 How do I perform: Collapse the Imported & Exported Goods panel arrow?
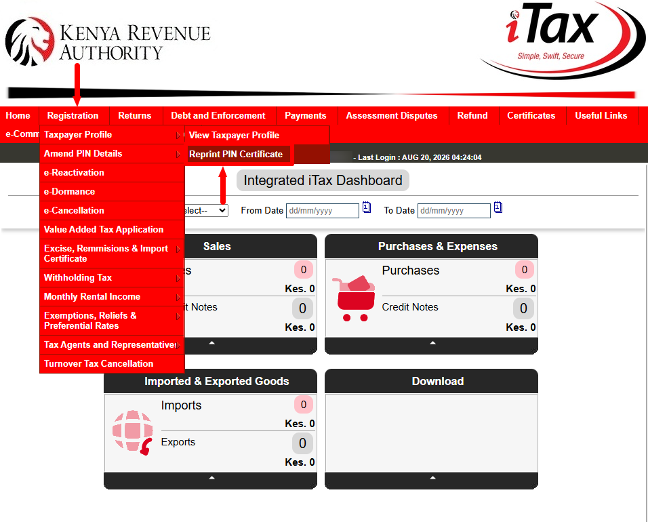coord(211,478)
